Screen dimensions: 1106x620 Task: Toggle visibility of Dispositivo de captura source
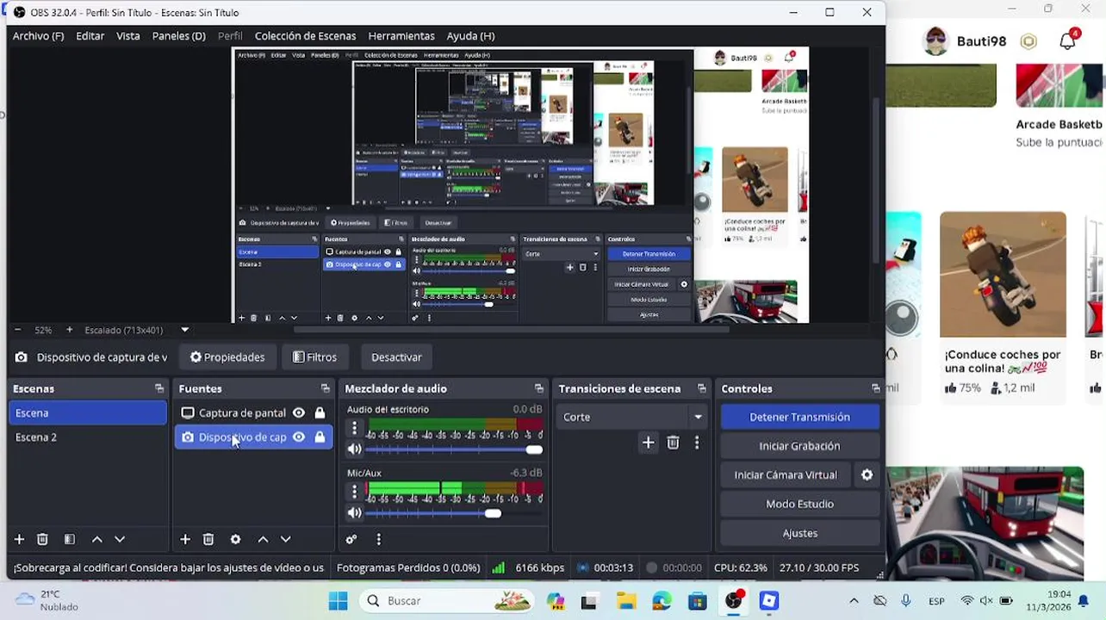299,437
